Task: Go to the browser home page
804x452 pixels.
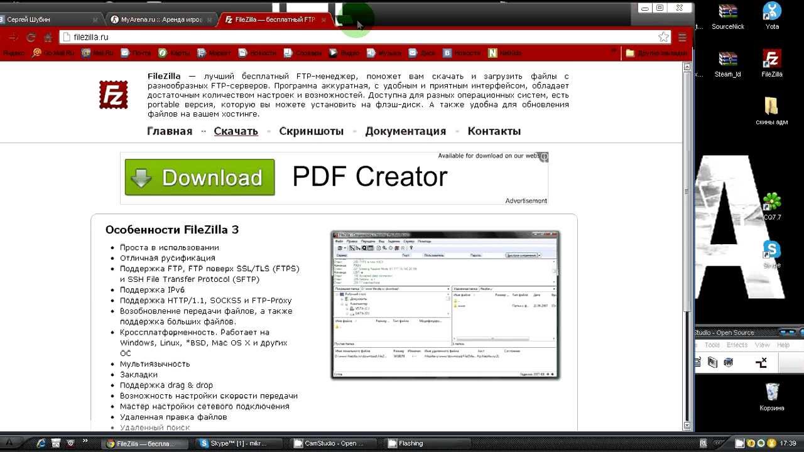Action: point(48,38)
